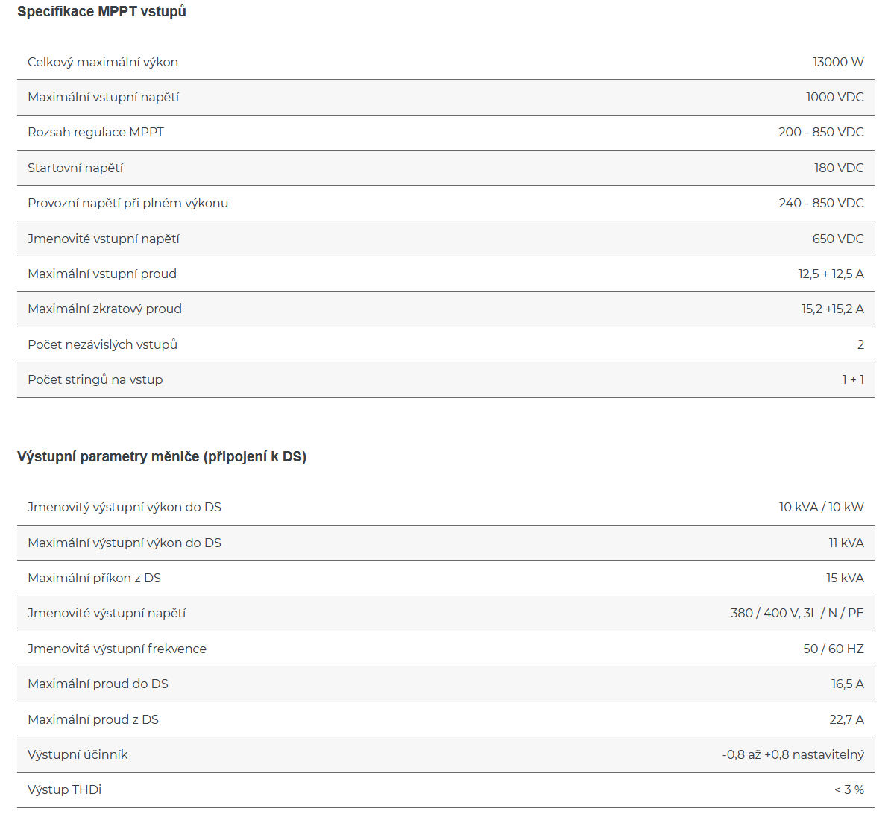Select the "Výstup THDi" row label
Image resolution: width=891 pixels, height=829 pixels.
(64, 789)
